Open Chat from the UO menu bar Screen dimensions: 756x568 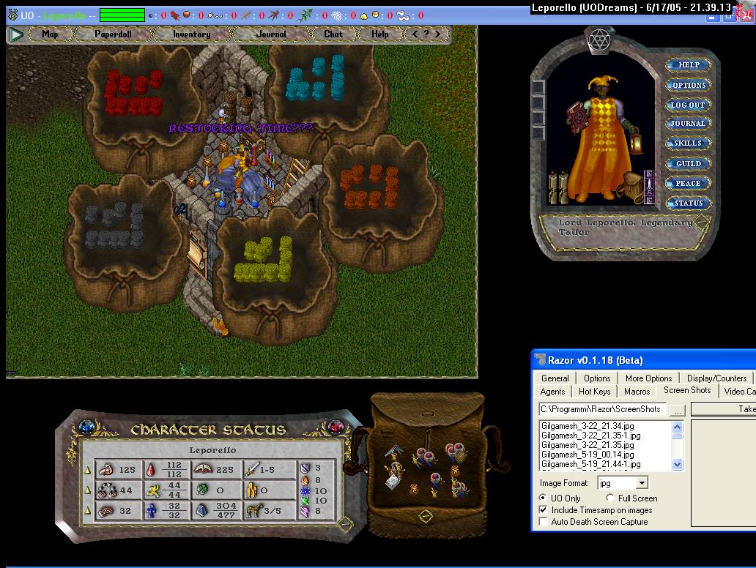333,34
